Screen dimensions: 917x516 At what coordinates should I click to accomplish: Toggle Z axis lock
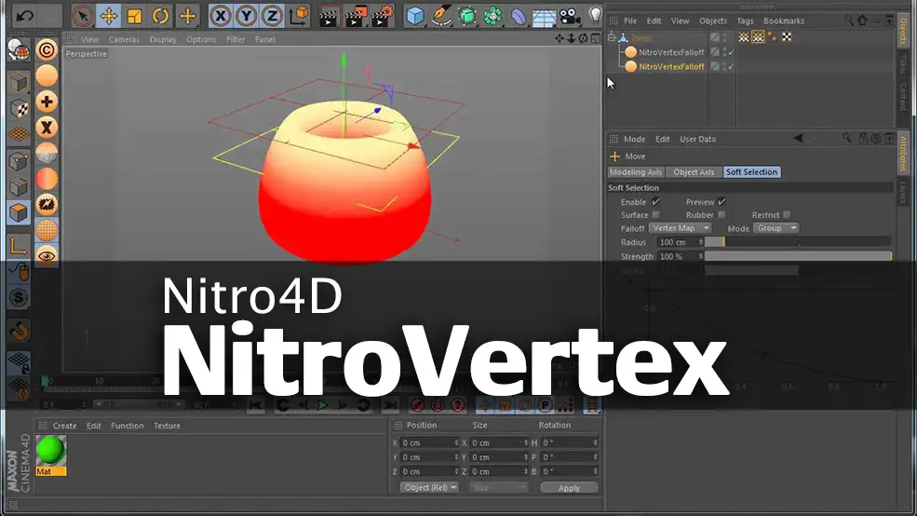[x=272, y=16]
